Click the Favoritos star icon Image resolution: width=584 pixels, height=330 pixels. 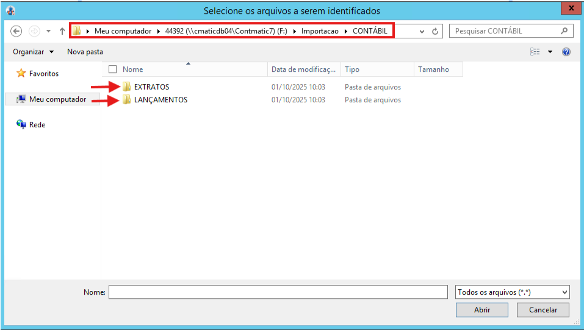tap(21, 73)
